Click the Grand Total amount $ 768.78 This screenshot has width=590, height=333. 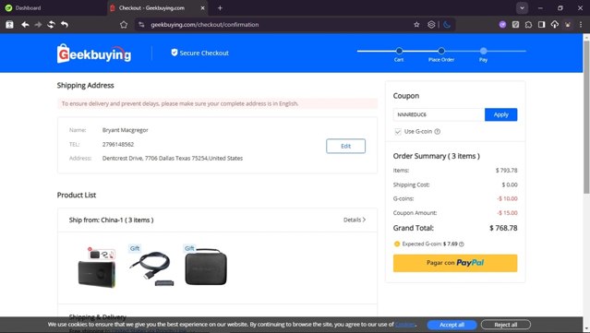click(503, 228)
